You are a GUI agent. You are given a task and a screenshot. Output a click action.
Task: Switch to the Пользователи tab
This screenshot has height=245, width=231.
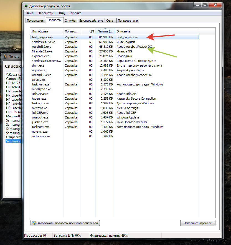point(128,21)
